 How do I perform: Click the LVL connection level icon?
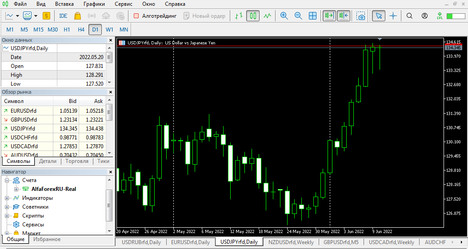[440, 16]
